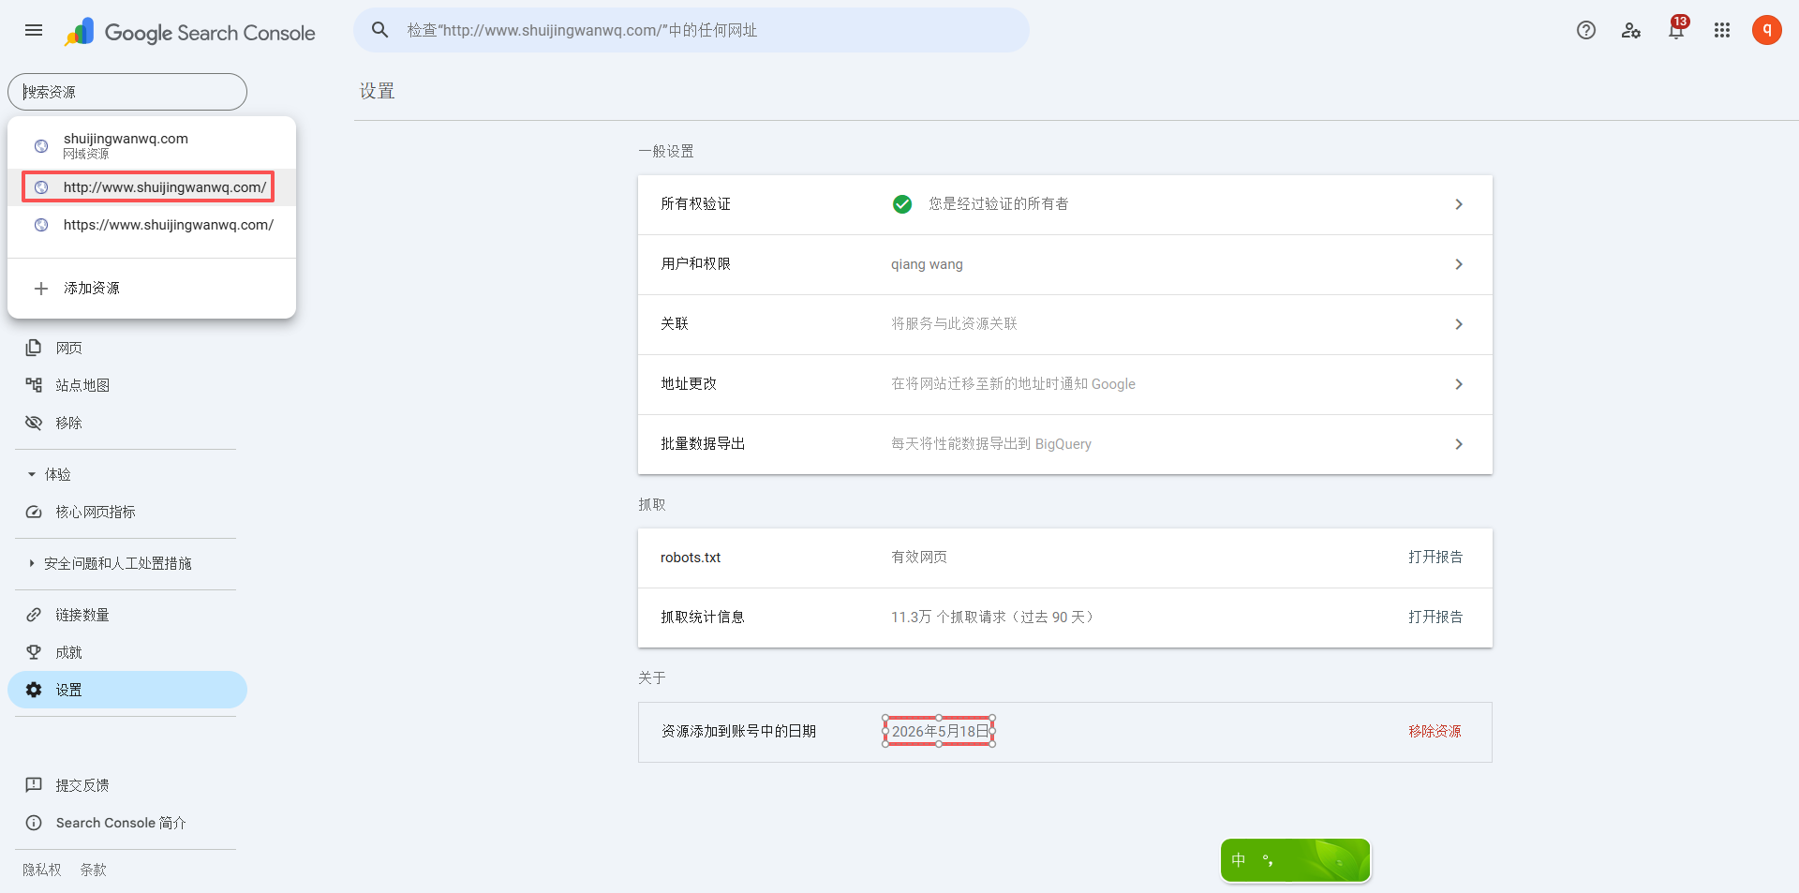Image resolution: width=1799 pixels, height=893 pixels.
Task: Click the search magnifier icon
Action: point(379,30)
